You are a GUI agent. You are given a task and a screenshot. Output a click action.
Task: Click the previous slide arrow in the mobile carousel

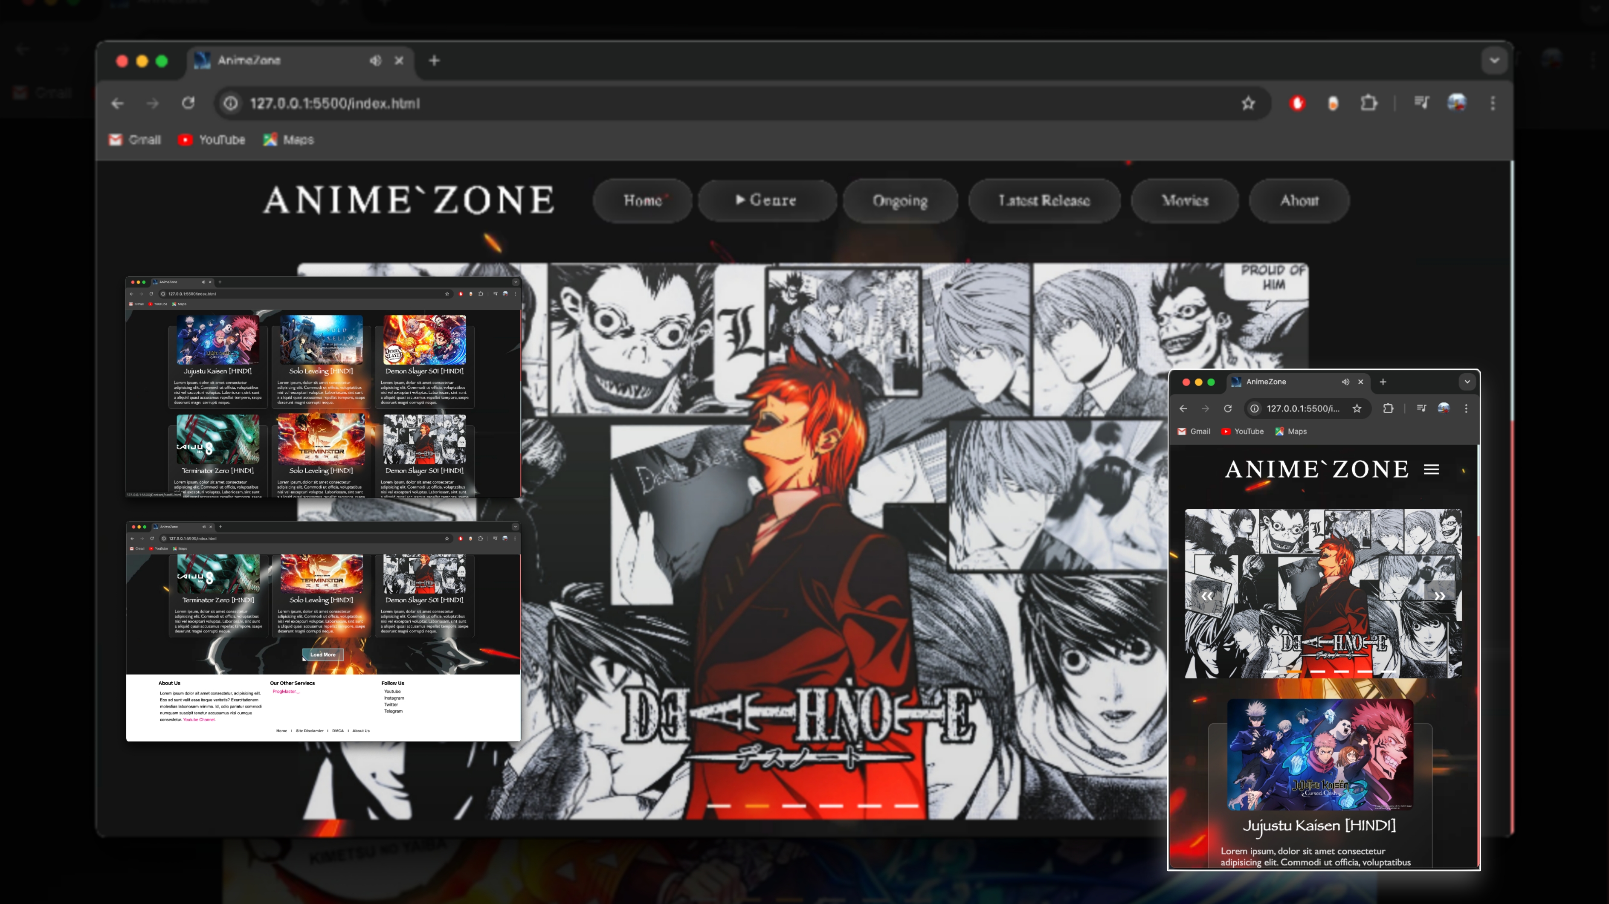(1207, 596)
